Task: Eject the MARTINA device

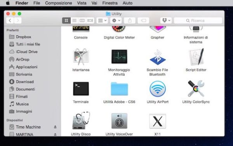Action: [55, 134]
